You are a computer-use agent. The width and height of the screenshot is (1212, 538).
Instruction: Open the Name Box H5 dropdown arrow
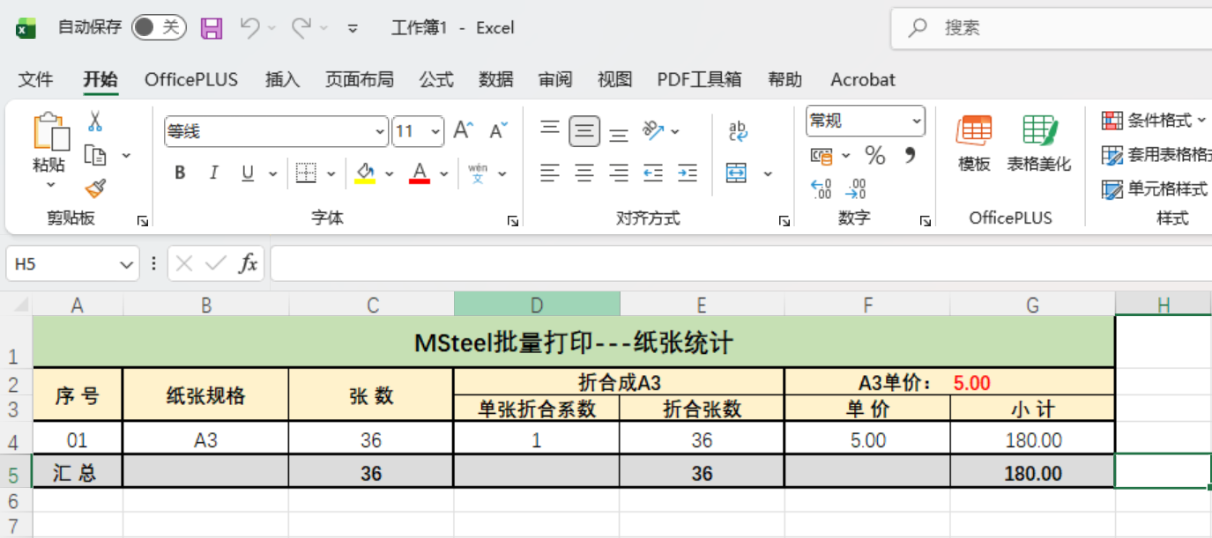pos(125,263)
